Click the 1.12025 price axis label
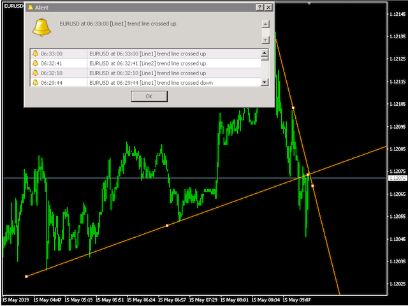The image size is (408, 306). pos(397,284)
